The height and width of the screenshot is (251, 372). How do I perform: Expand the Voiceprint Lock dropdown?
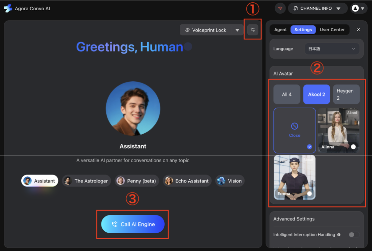tap(237, 30)
